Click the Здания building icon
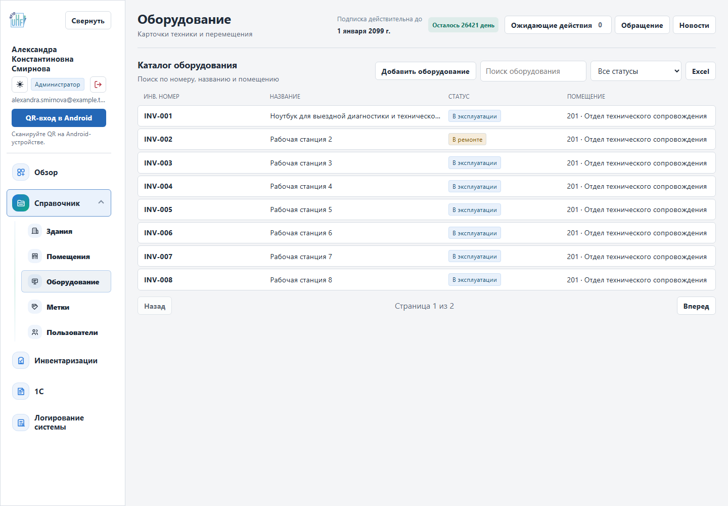 [x=35, y=231]
